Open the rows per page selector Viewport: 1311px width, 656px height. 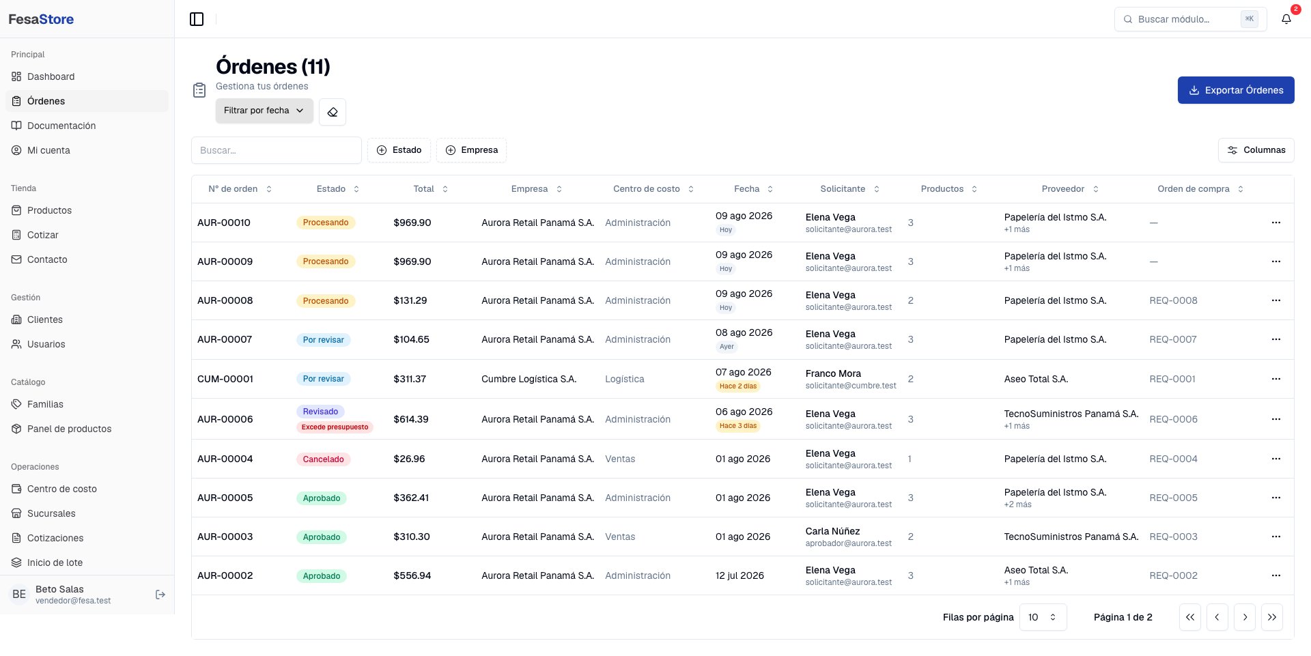click(1043, 617)
